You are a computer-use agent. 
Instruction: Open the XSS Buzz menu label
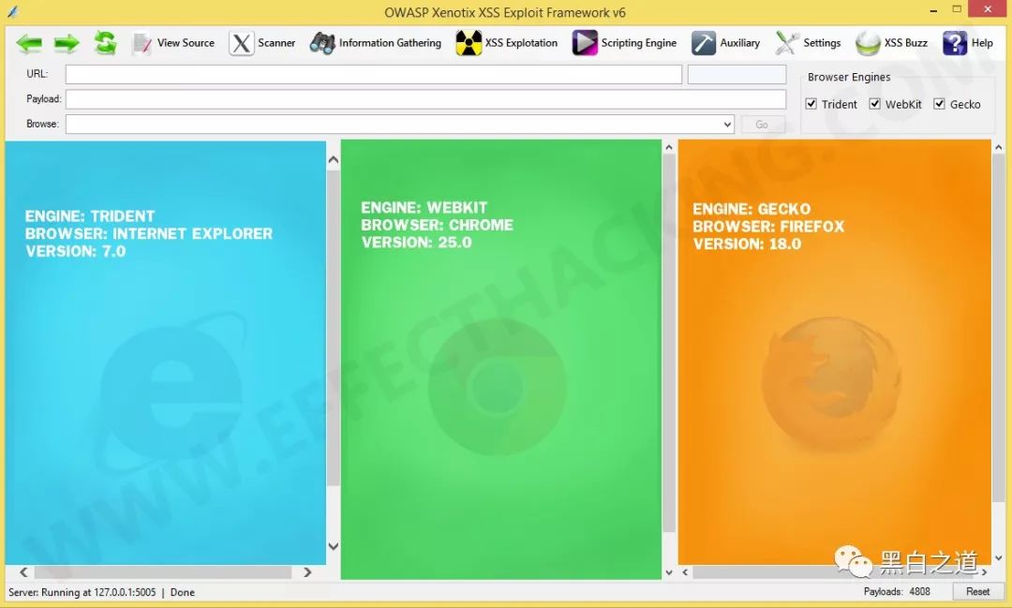(905, 42)
